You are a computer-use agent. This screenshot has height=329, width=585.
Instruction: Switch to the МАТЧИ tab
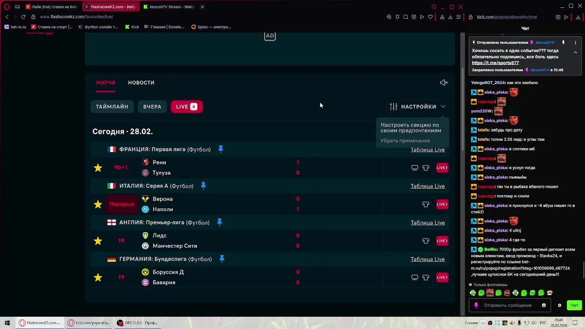click(106, 83)
